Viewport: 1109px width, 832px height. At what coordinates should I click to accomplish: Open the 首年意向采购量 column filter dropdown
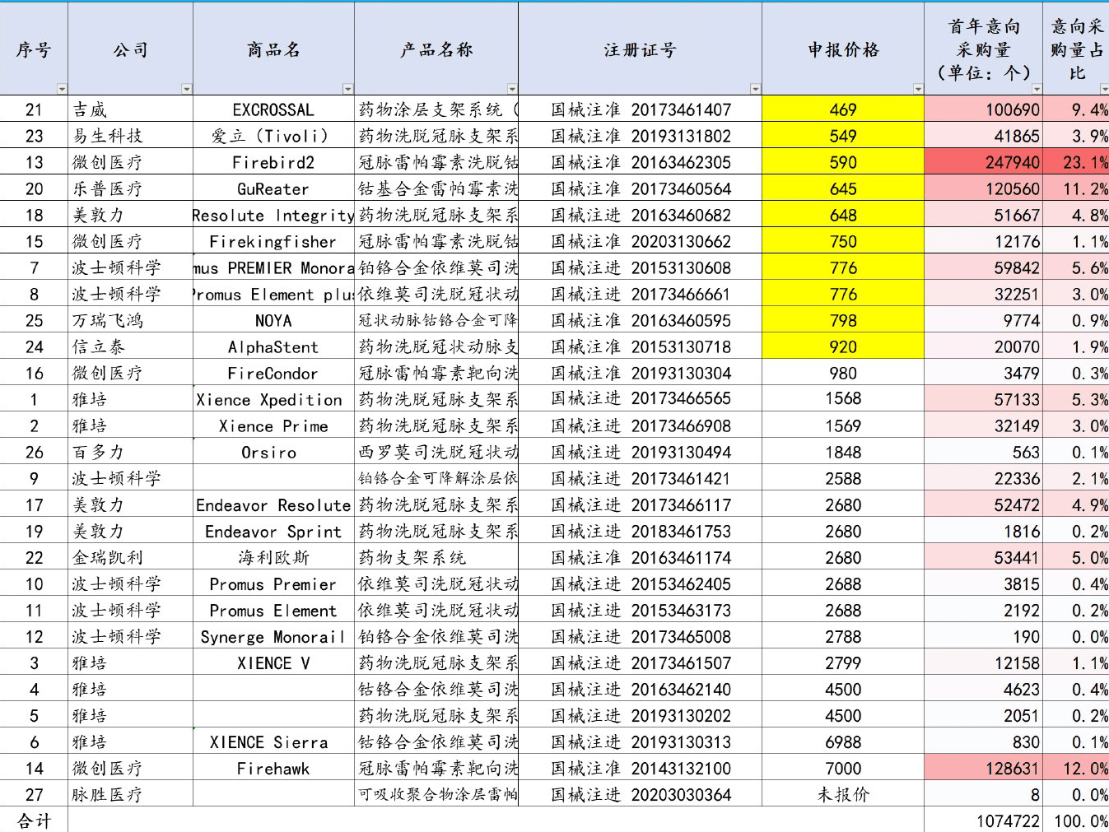[1037, 89]
